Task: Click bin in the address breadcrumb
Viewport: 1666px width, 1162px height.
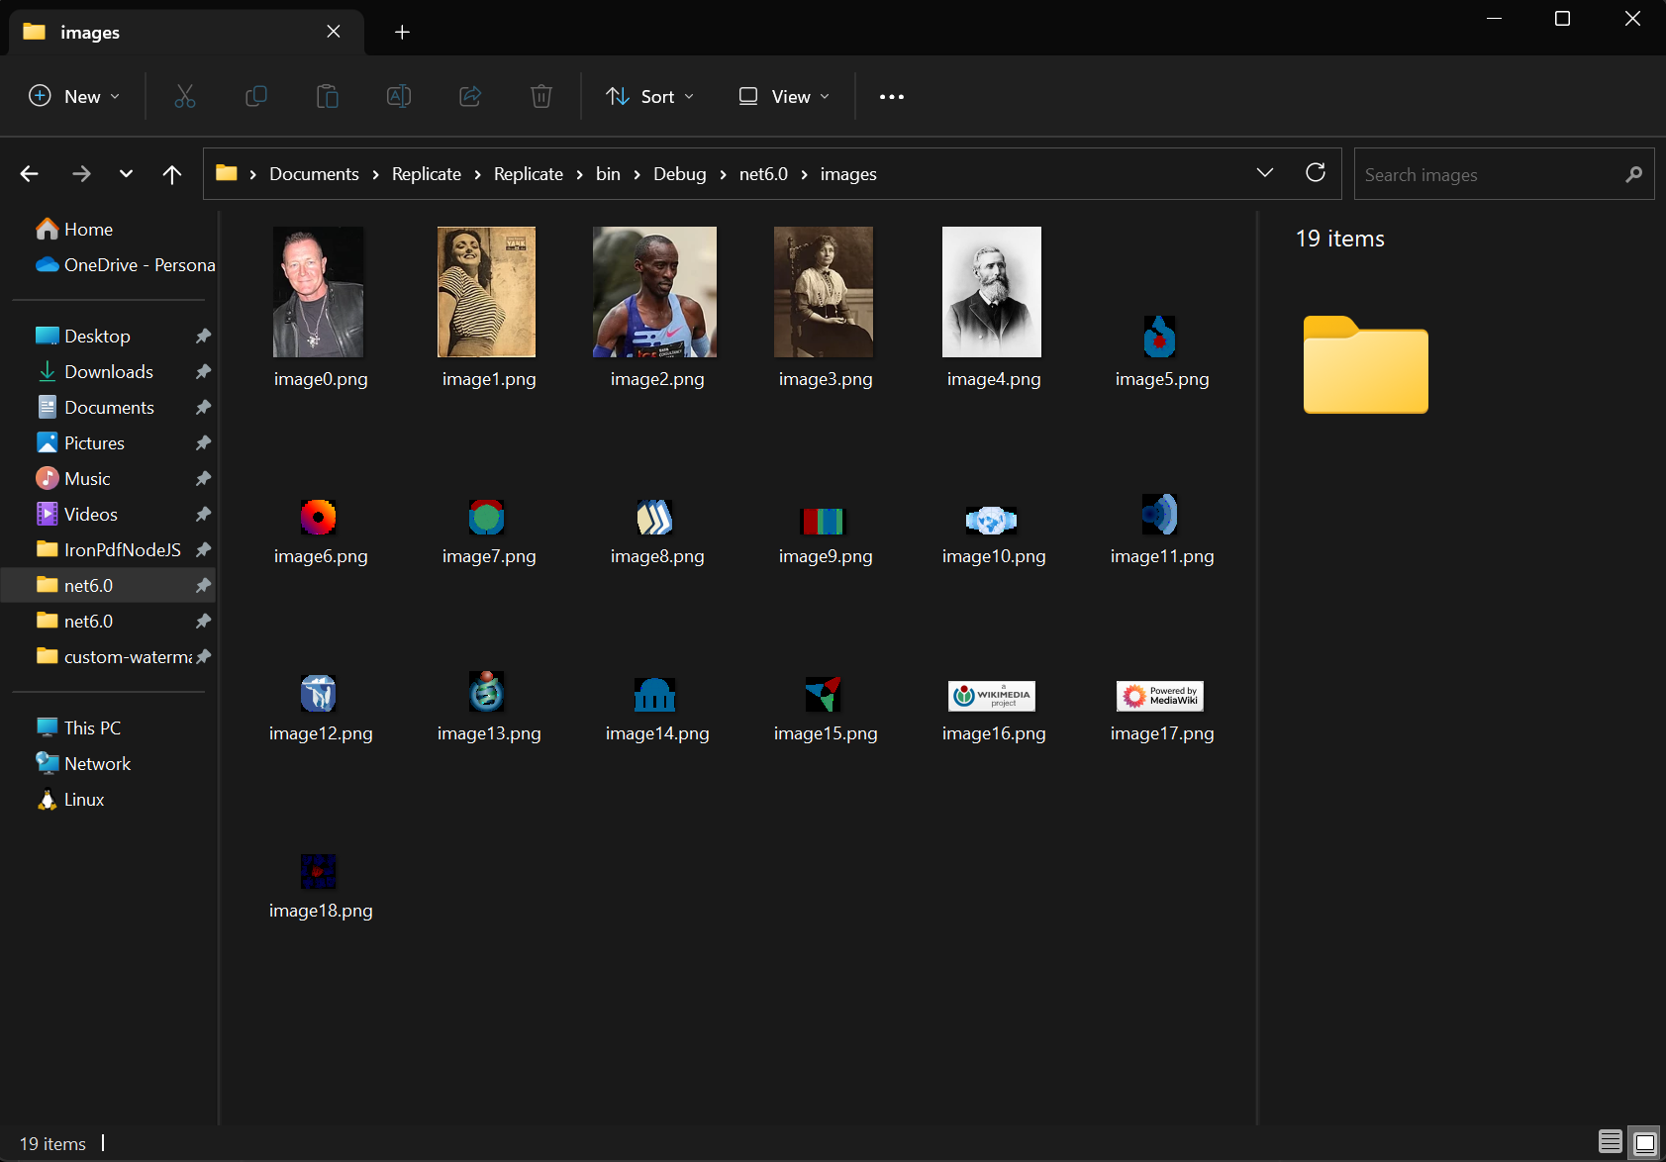Action: coord(608,174)
